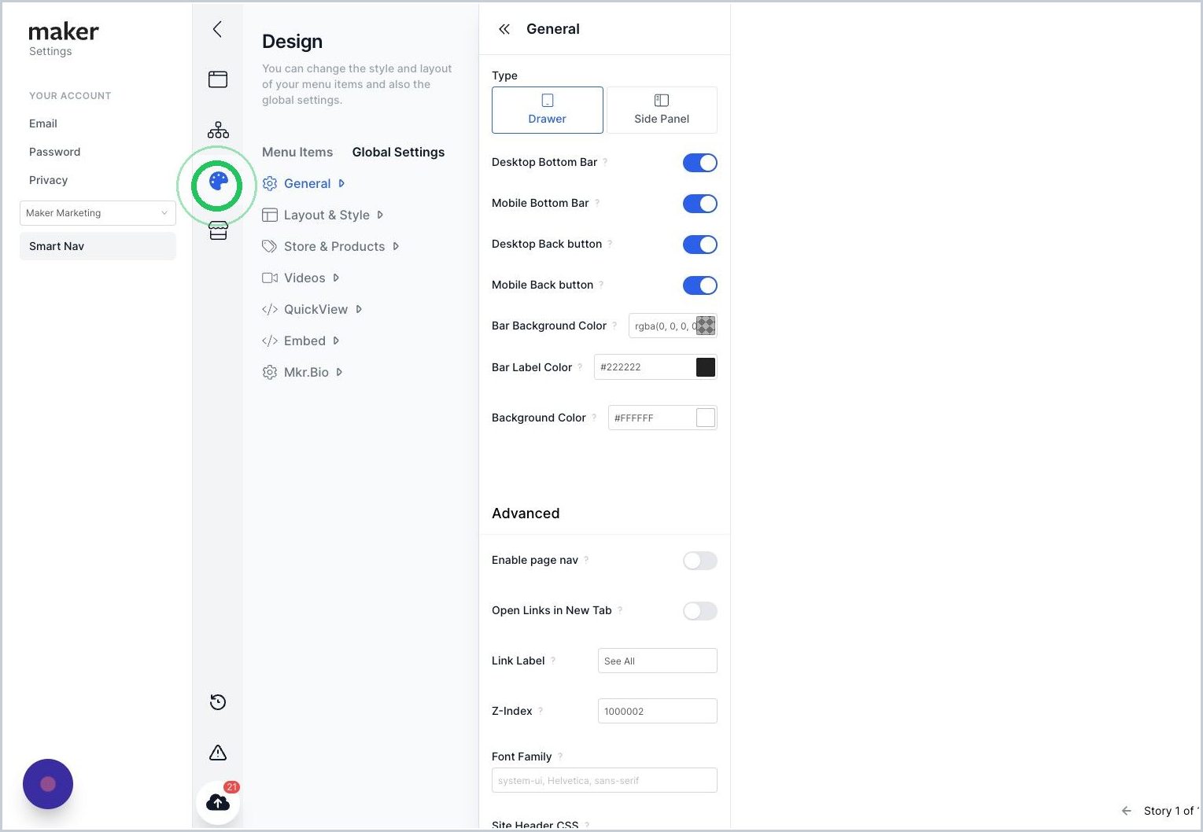Expand Videos section

pos(301,278)
